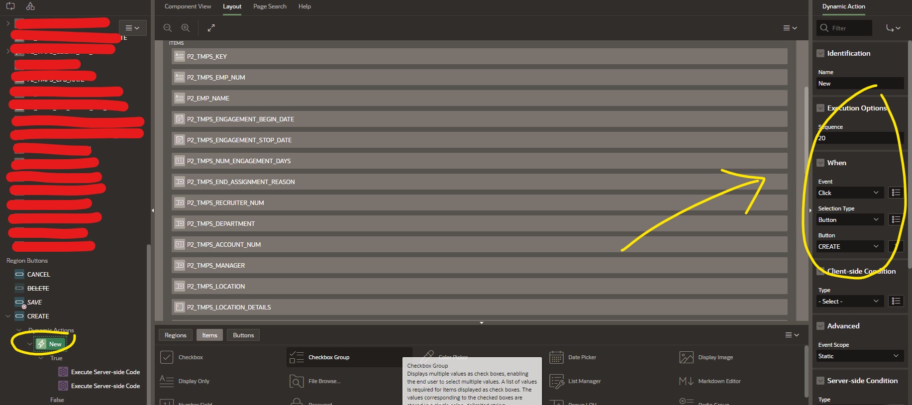This screenshot has height=405, width=912.
Task: Select the first Execute Server-side Code action
Action: click(x=105, y=372)
